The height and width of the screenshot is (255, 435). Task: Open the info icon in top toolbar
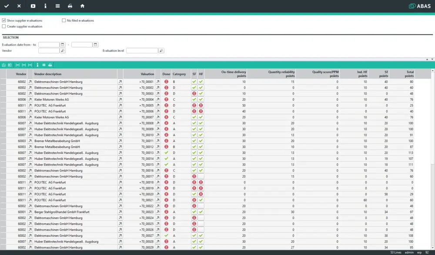tap(46, 6)
